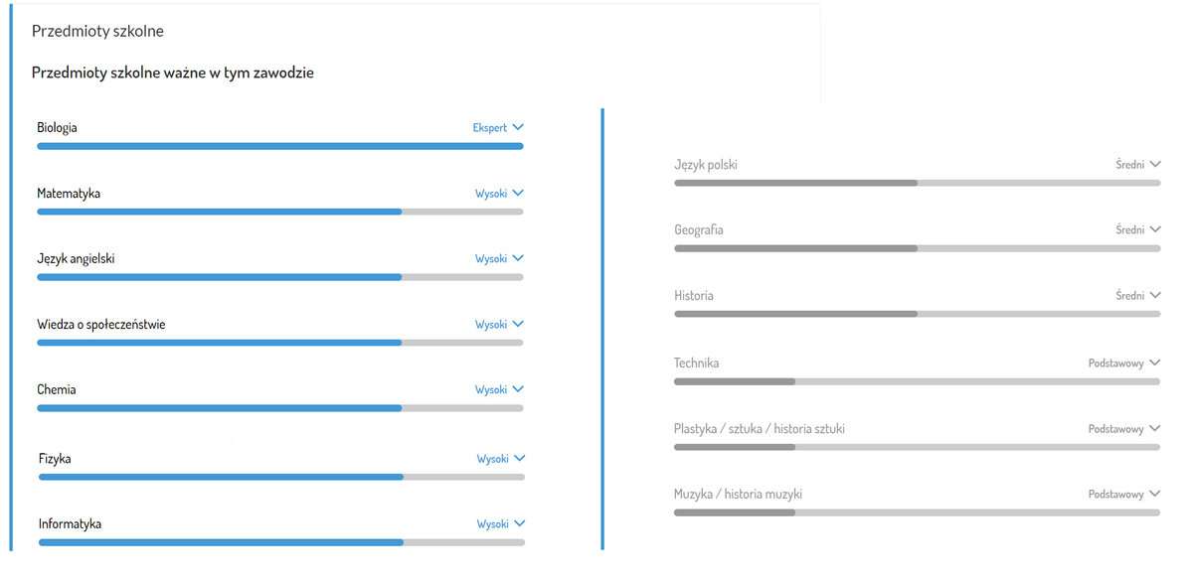Expand the Technika level dropdown
Viewport: 1193px width, 582px height.
click(x=1154, y=364)
